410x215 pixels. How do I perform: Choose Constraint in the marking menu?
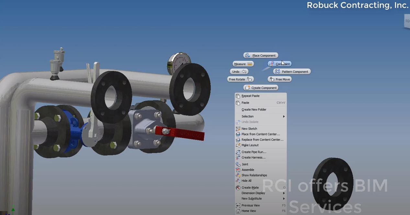tap(279, 64)
